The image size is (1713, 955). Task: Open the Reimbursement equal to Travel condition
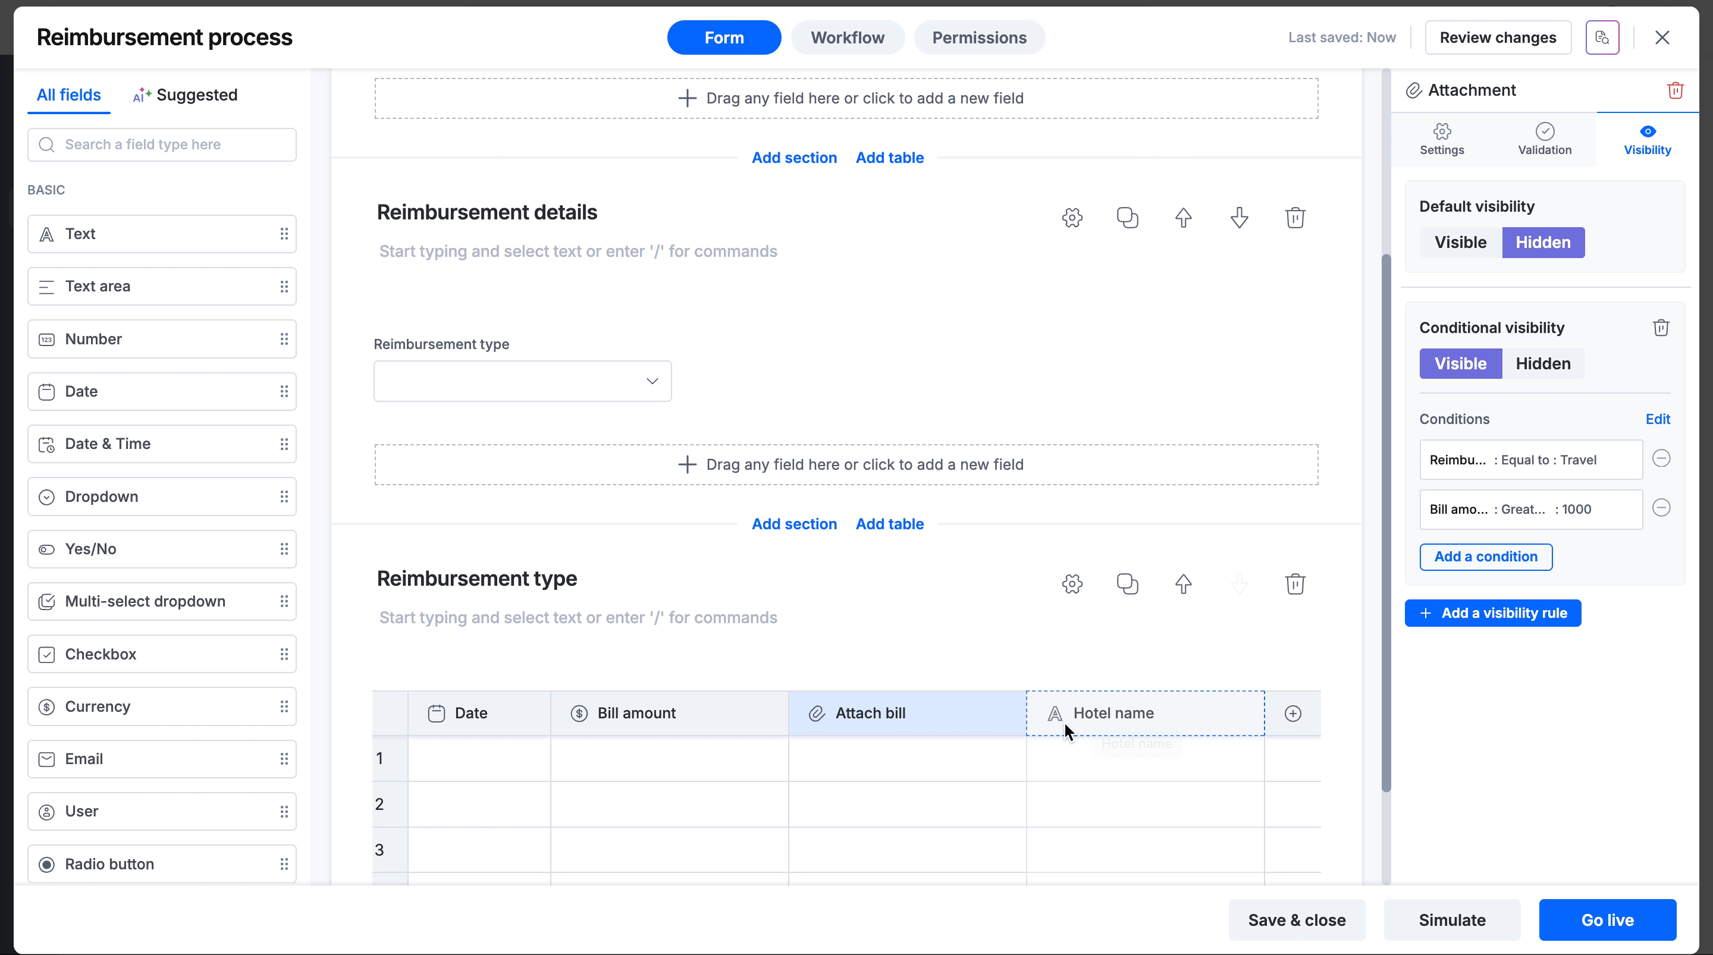pos(1530,460)
